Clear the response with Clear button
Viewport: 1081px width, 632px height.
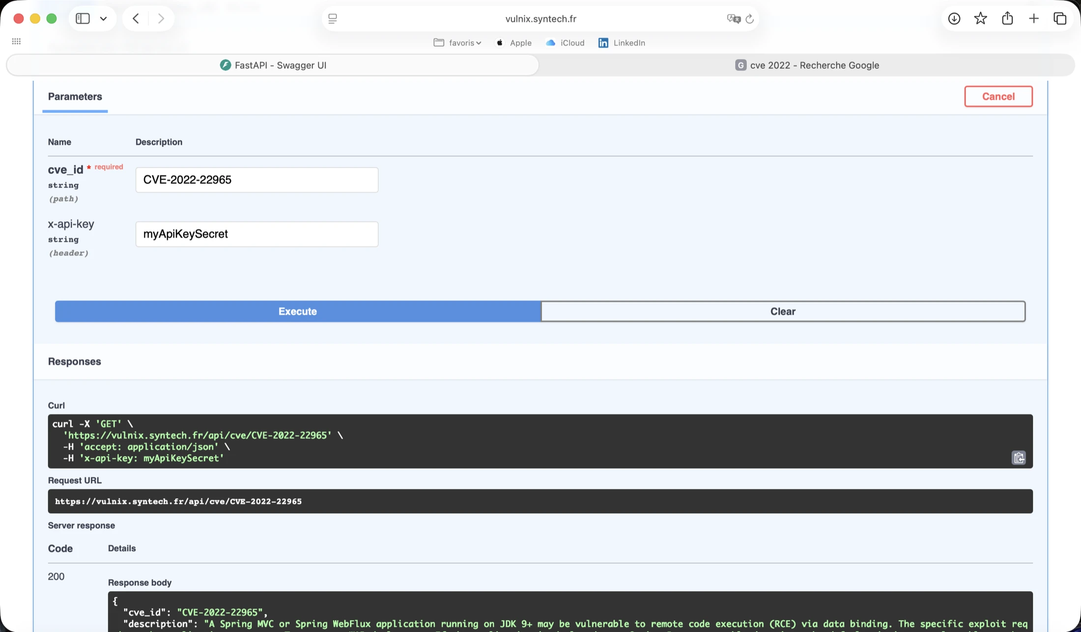coord(783,311)
